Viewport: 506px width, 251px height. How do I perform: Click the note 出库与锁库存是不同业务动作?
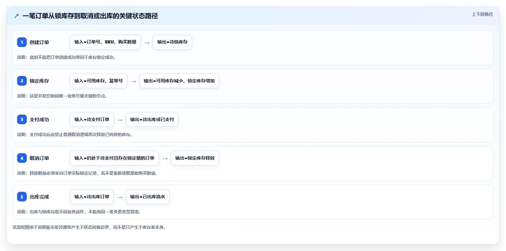coord(79,212)
